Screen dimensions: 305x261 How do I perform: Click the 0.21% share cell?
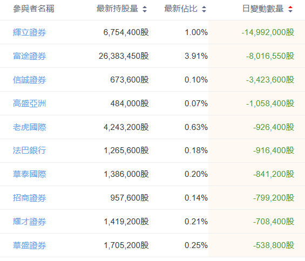tap(196, 222)
